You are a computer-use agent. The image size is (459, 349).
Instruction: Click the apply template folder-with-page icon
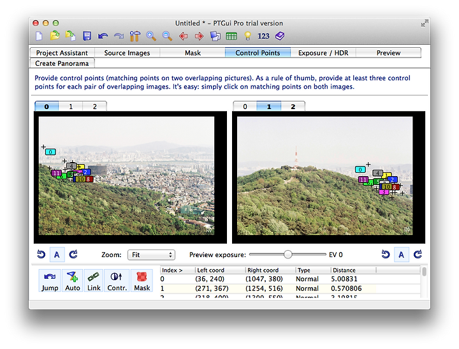click(71, 36)
